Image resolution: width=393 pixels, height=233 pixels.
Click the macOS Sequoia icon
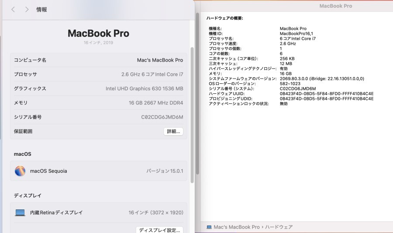tap(20, 171)
